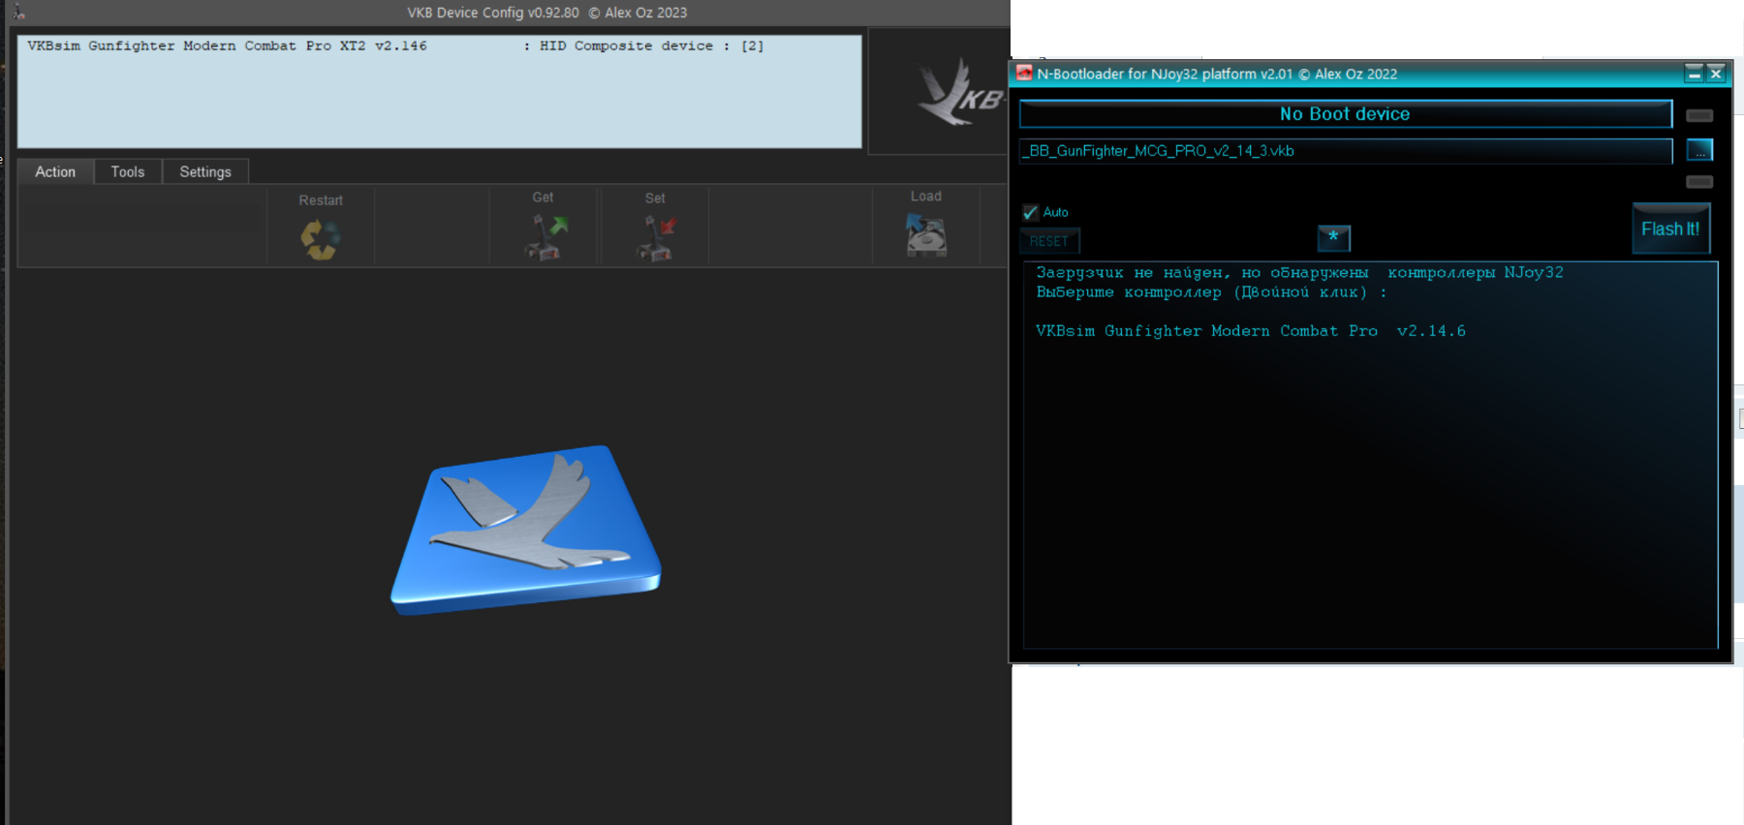Click the blue VKB emblem in center
This screenshot has height=825, width=1744.
pos(526,529)
